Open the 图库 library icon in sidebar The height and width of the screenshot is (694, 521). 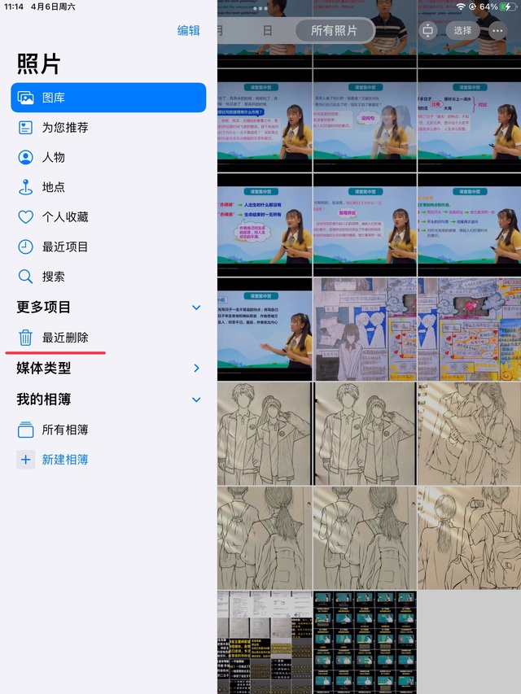[26, 98]
